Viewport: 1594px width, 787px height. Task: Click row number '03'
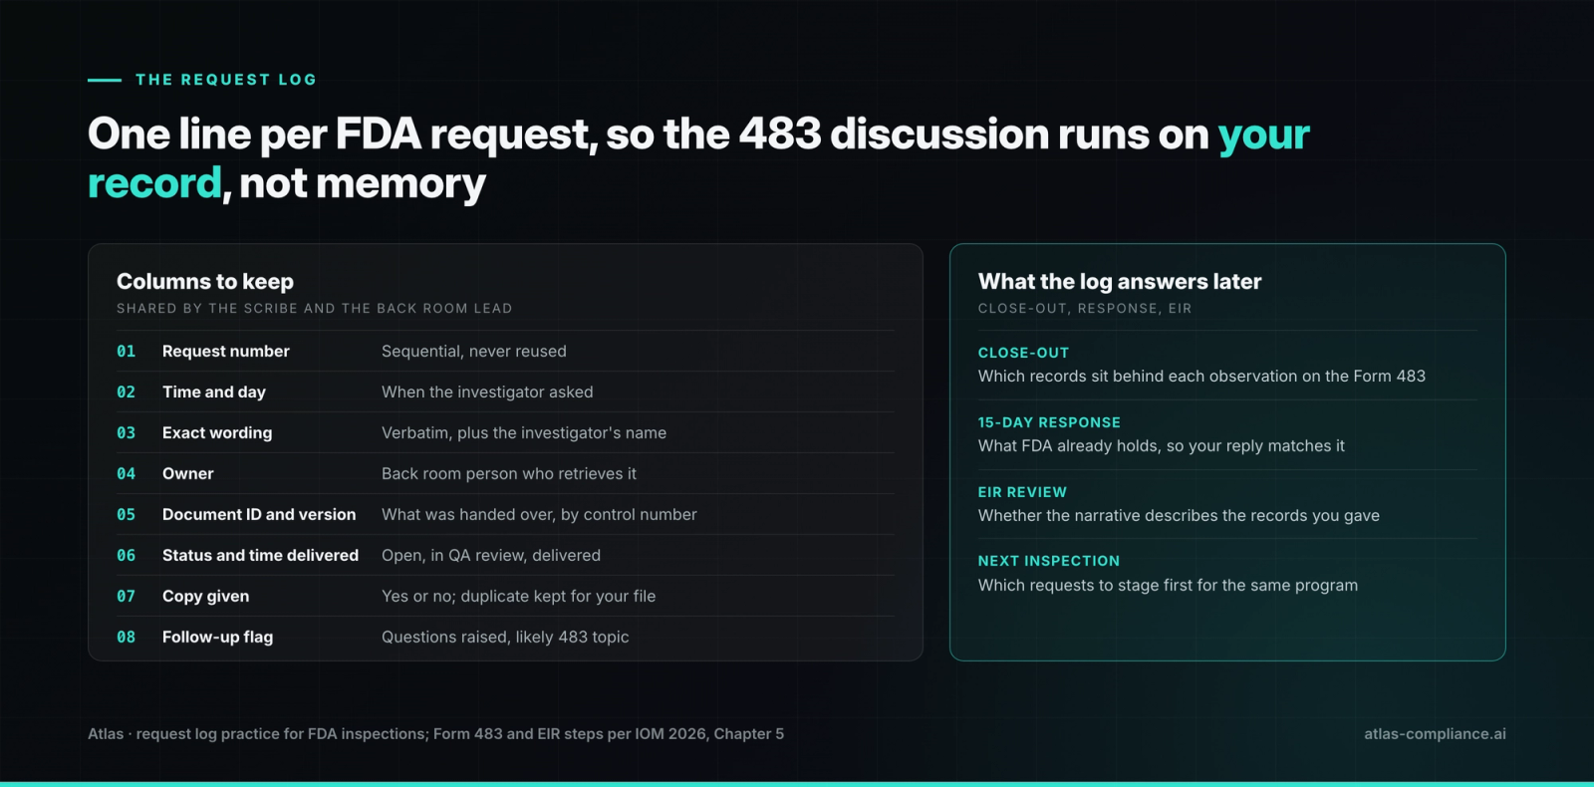126,432
